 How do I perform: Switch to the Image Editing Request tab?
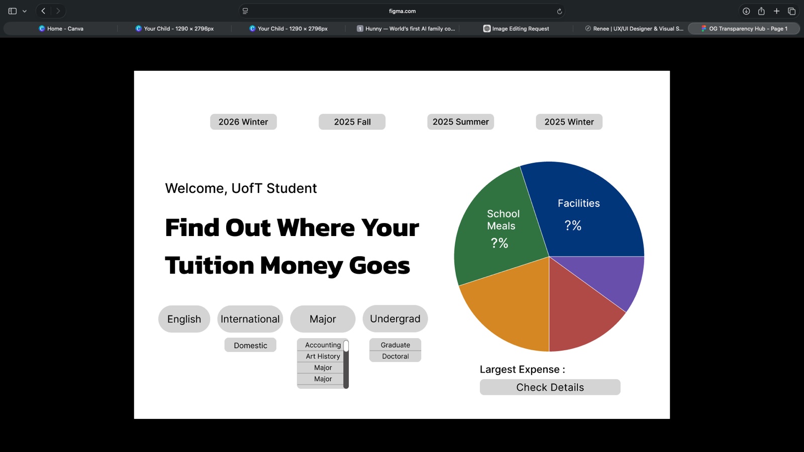coord(516,29)
